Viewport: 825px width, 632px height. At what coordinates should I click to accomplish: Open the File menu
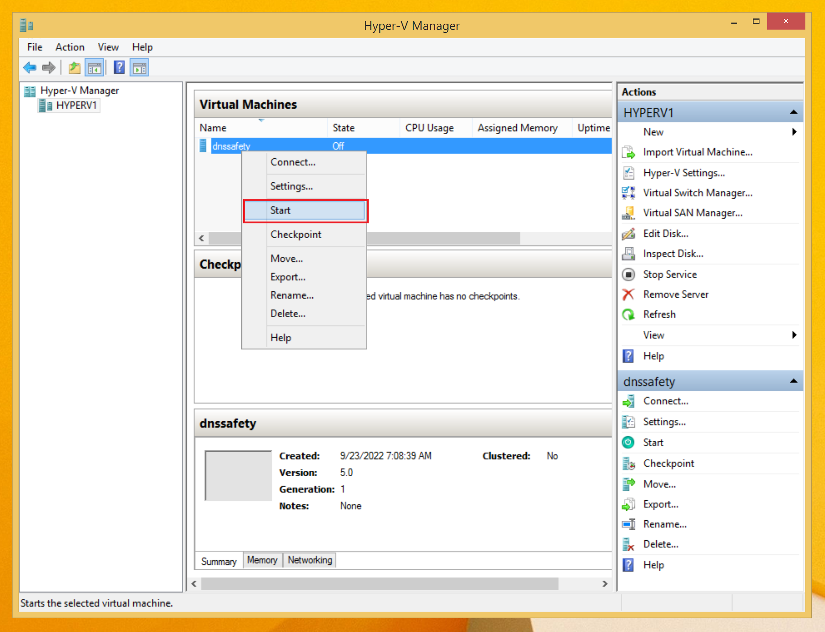[35, 47]
